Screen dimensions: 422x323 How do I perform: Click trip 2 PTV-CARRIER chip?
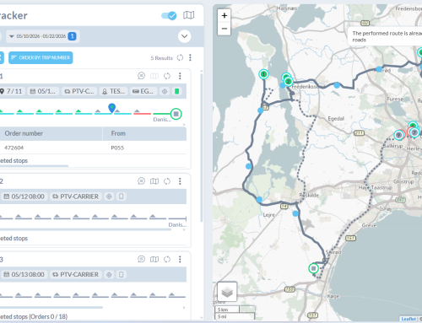coord(76,196)
